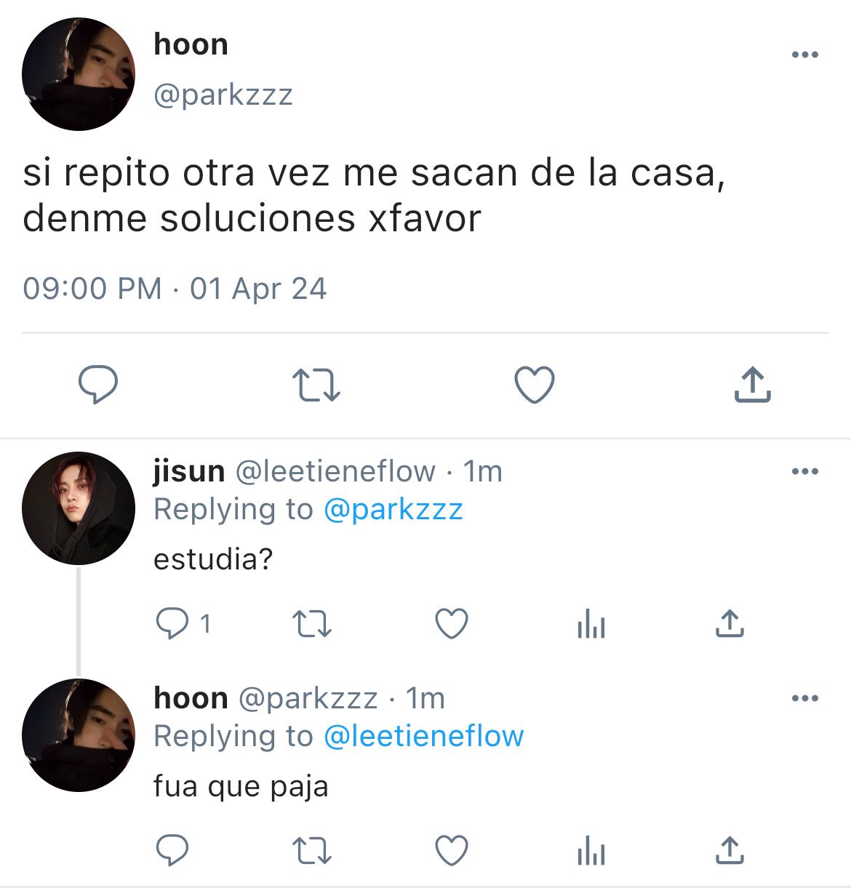Screen dimensions: 851x888
Task: Reply to 'fua que paja' tweet
Action: tap(172, 850)
